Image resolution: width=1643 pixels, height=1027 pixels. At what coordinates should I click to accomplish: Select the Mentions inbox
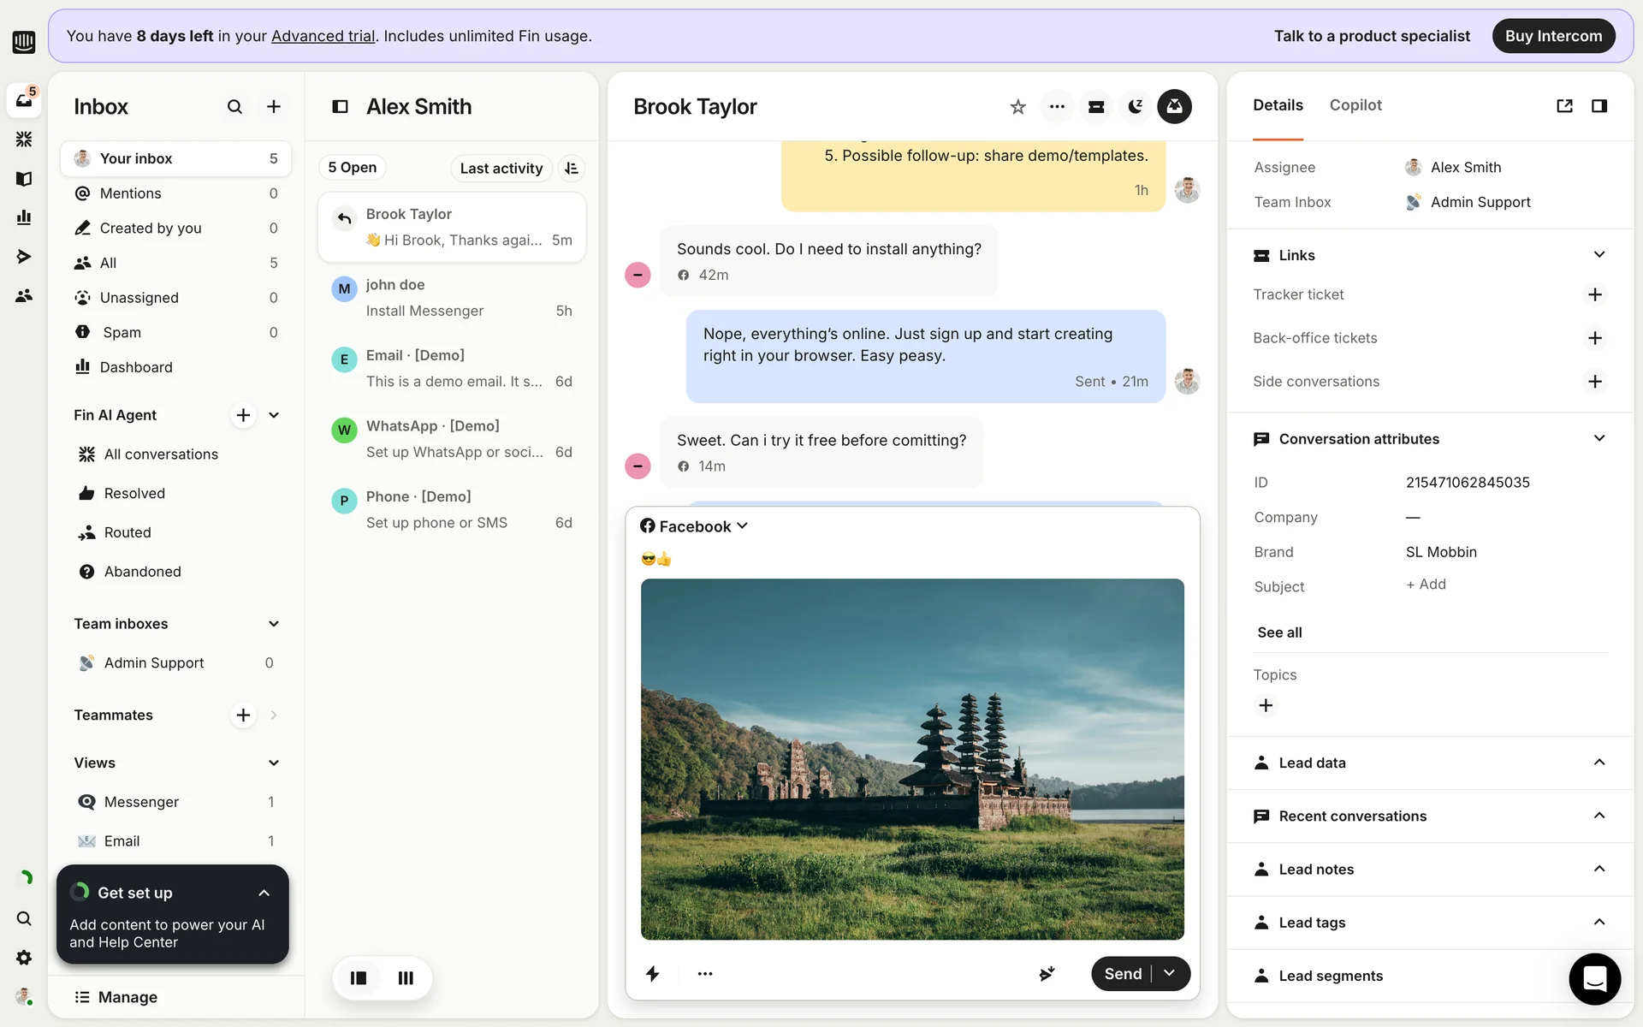pos(130,193)
